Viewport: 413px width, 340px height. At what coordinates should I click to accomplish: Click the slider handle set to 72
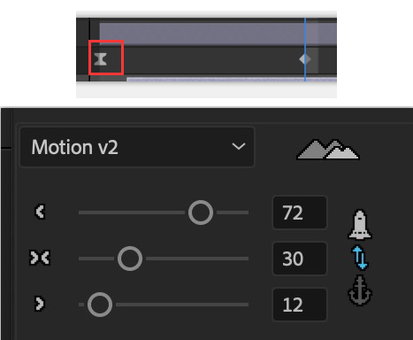click(x=201, y=212)
